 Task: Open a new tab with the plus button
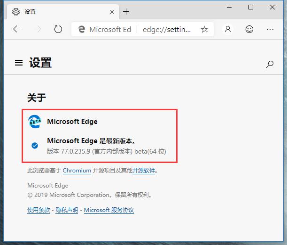[126, 12]
